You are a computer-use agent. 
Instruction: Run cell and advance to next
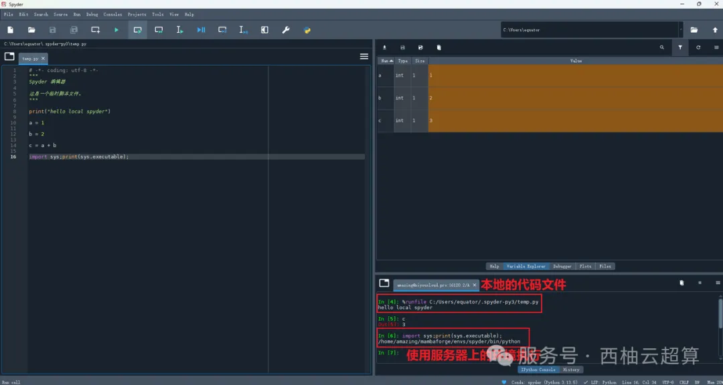[x=159, y=30]
